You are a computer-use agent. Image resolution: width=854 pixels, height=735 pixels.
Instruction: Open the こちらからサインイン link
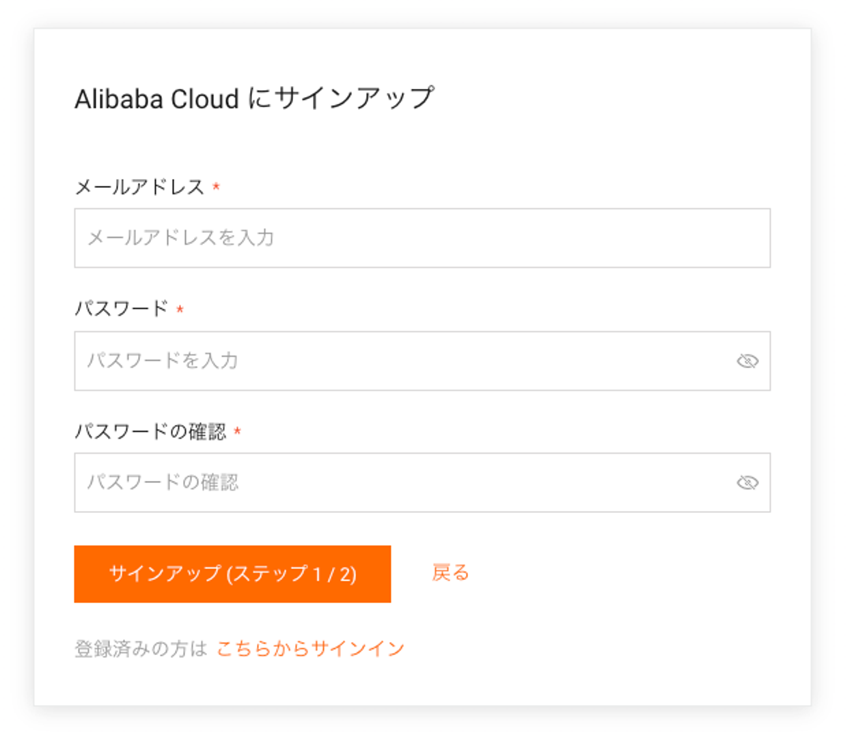[311, 648]
